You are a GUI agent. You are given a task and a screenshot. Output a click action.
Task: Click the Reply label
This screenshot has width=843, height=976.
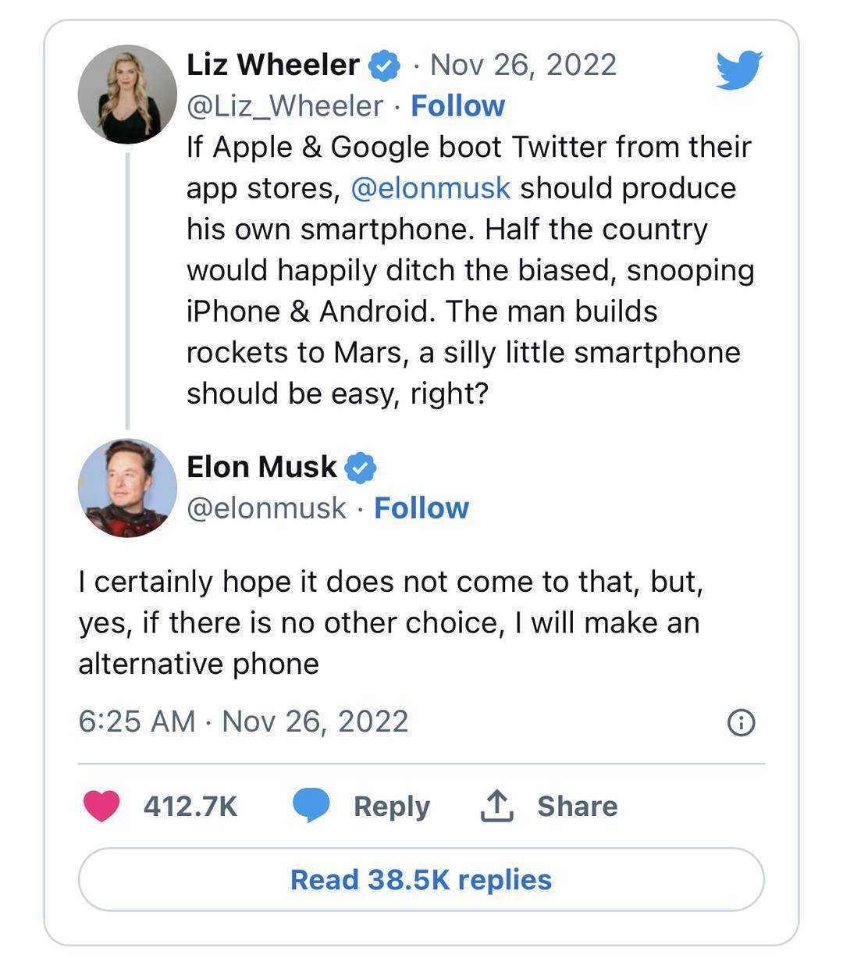(392, 806)
